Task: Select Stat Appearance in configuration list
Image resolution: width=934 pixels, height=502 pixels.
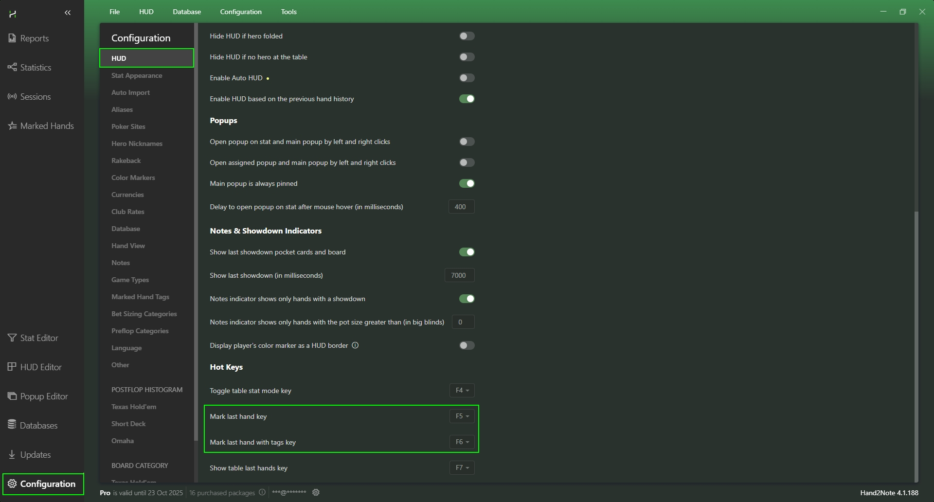Action: (x=137, y=75)
